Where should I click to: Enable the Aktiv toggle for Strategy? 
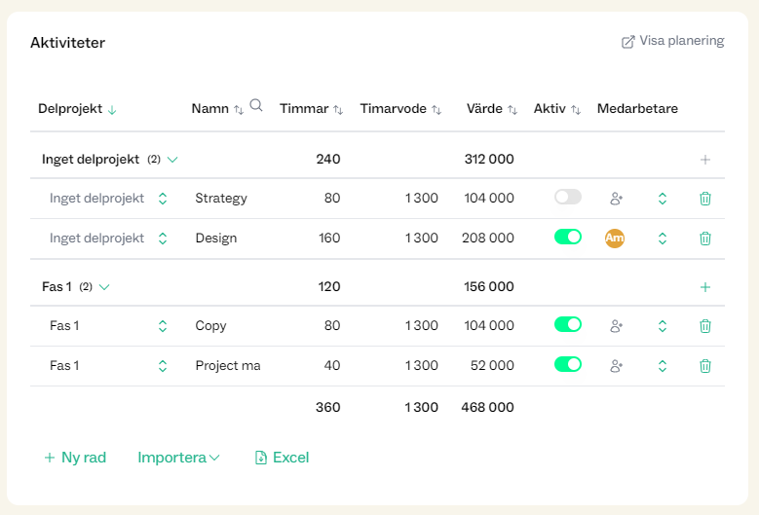(567, 198)
